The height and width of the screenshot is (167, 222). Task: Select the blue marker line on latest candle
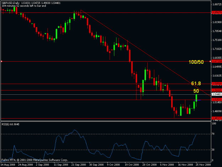coord(197,100)
